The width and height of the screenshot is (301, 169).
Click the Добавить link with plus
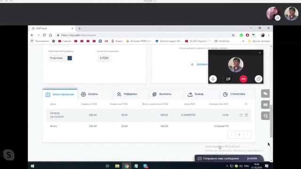coord(199,64)
